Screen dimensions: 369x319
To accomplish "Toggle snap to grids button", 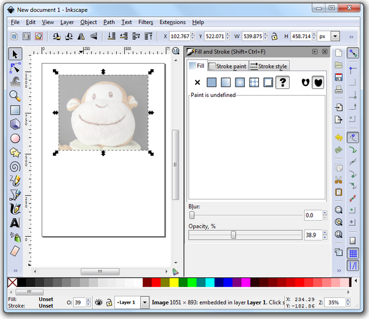I will point(353,253).
